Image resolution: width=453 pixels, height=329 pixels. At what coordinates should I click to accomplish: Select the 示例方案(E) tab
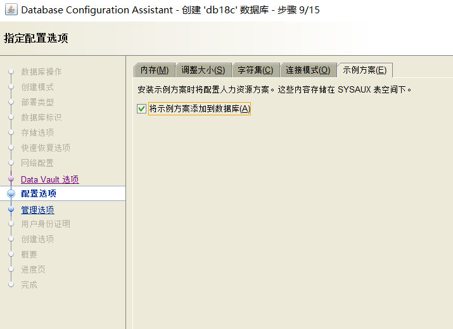pos(364,70)
